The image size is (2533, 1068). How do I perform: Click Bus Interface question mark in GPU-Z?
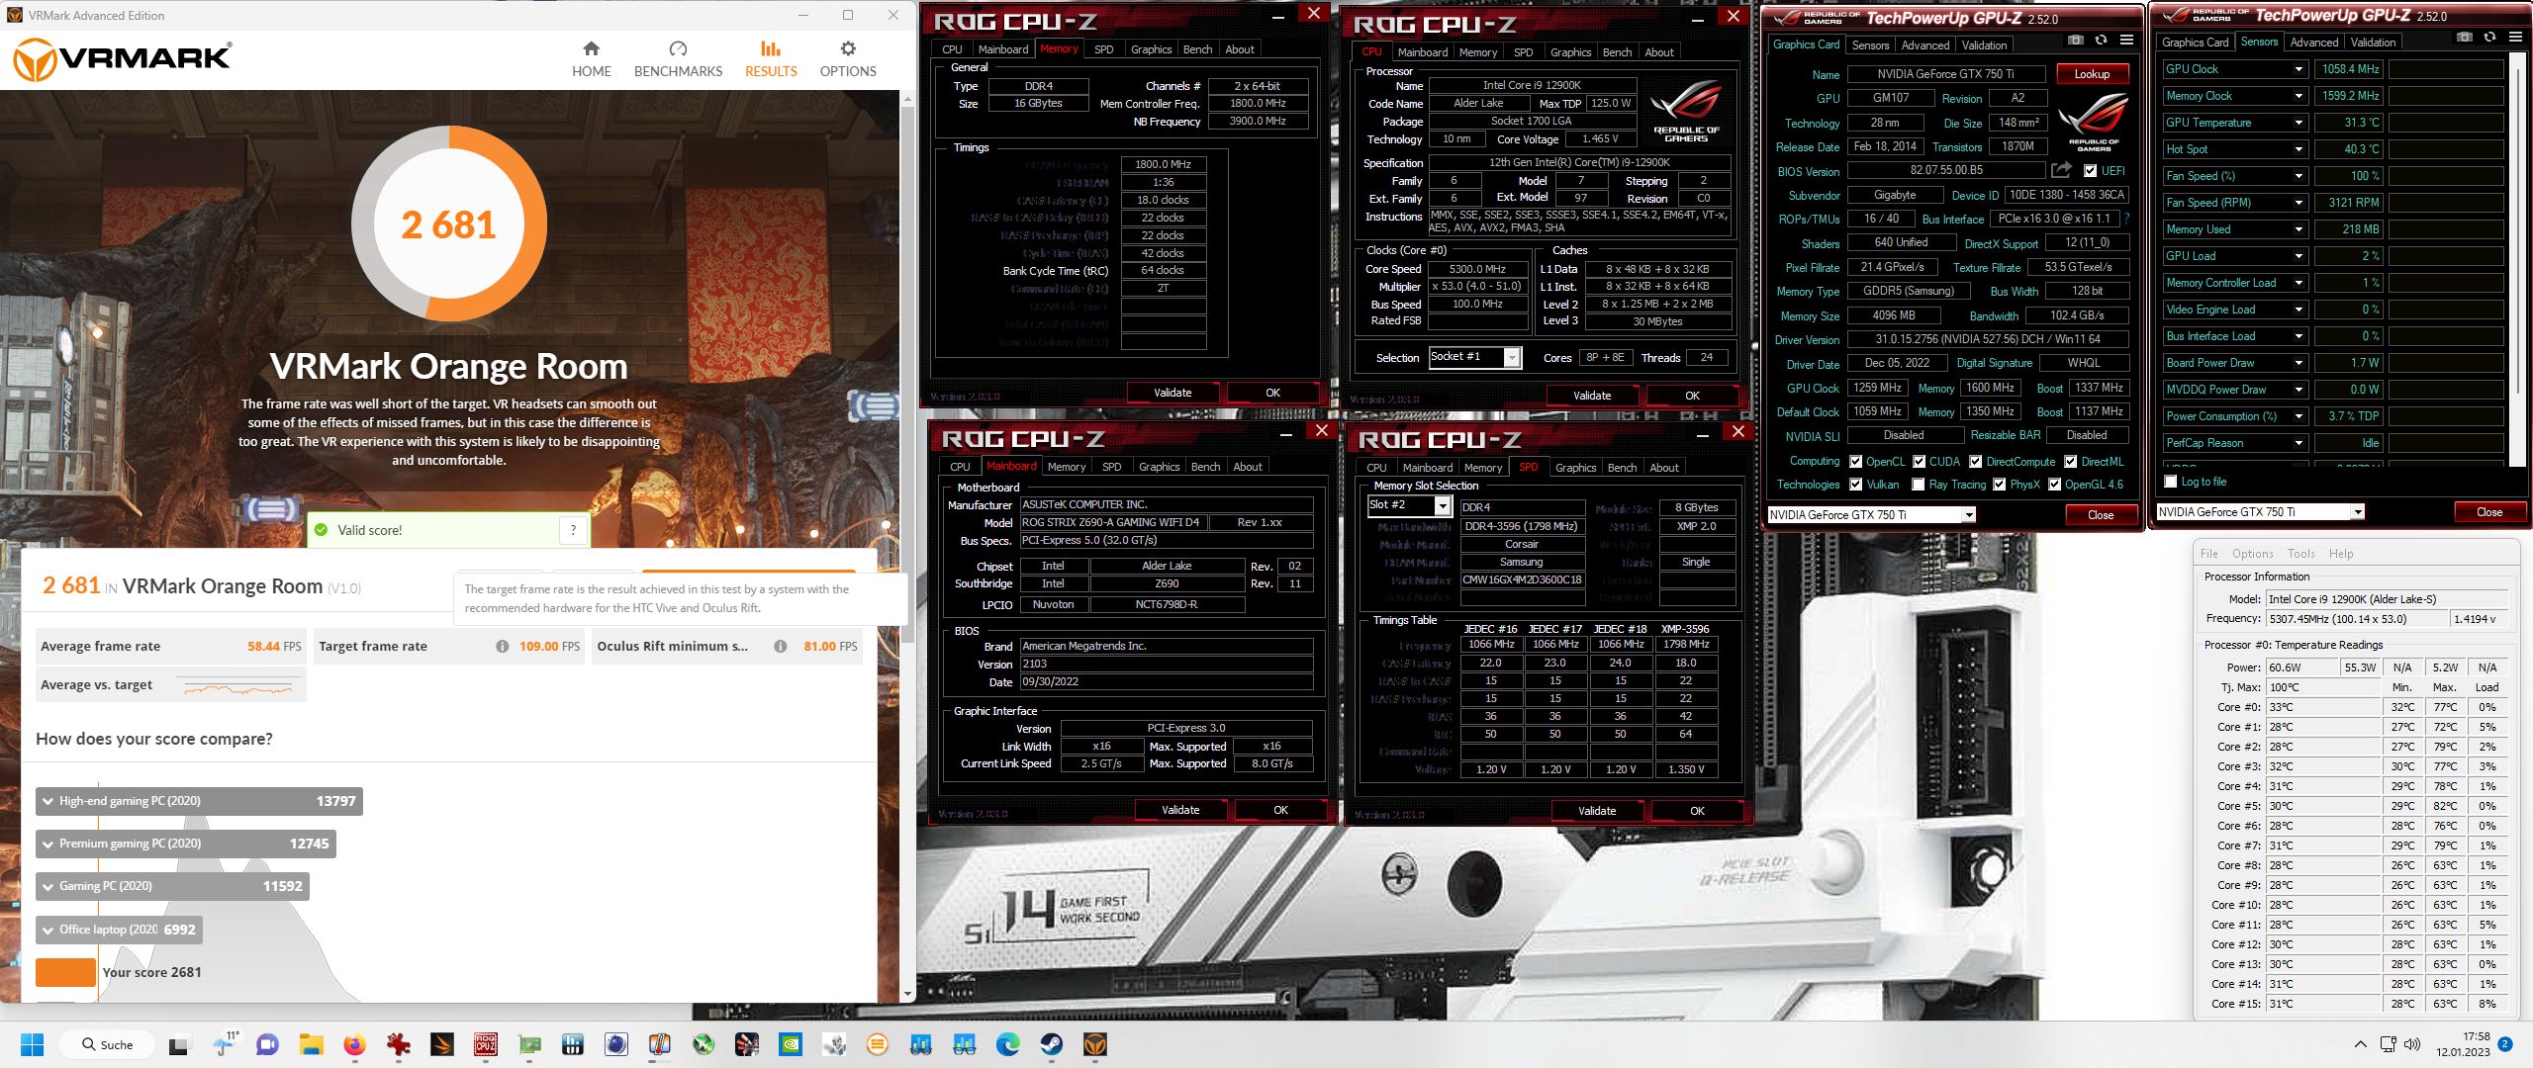[x=2126, y=219]
